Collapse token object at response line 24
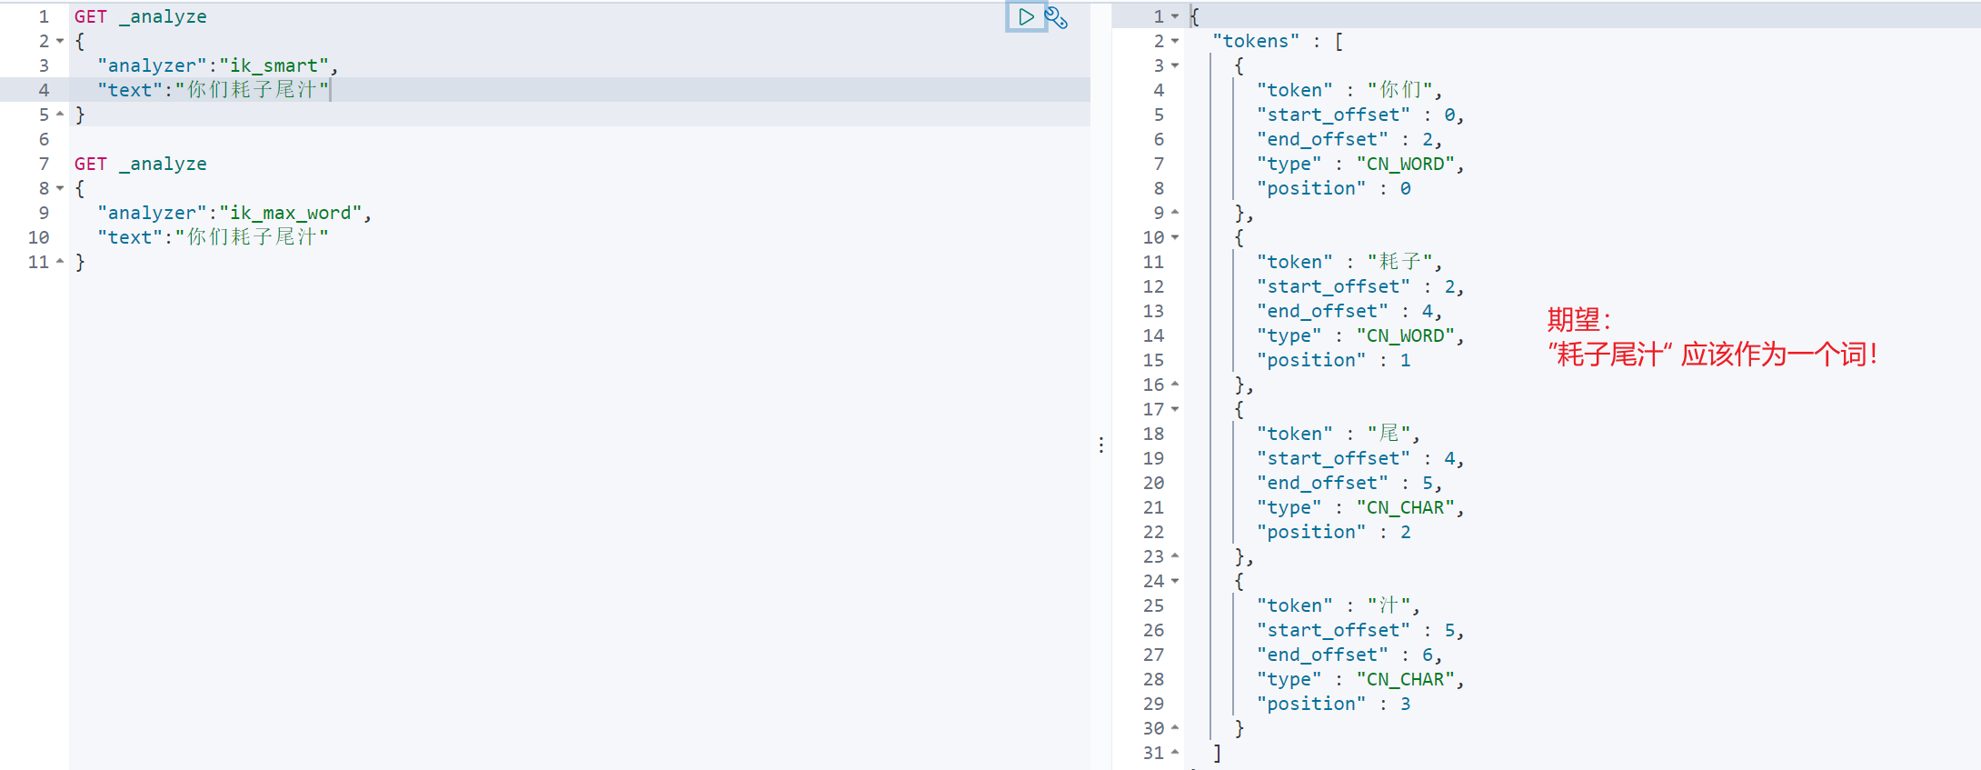The width and height of the screenshot is (1981, 770). click(x=1175, y=581)
